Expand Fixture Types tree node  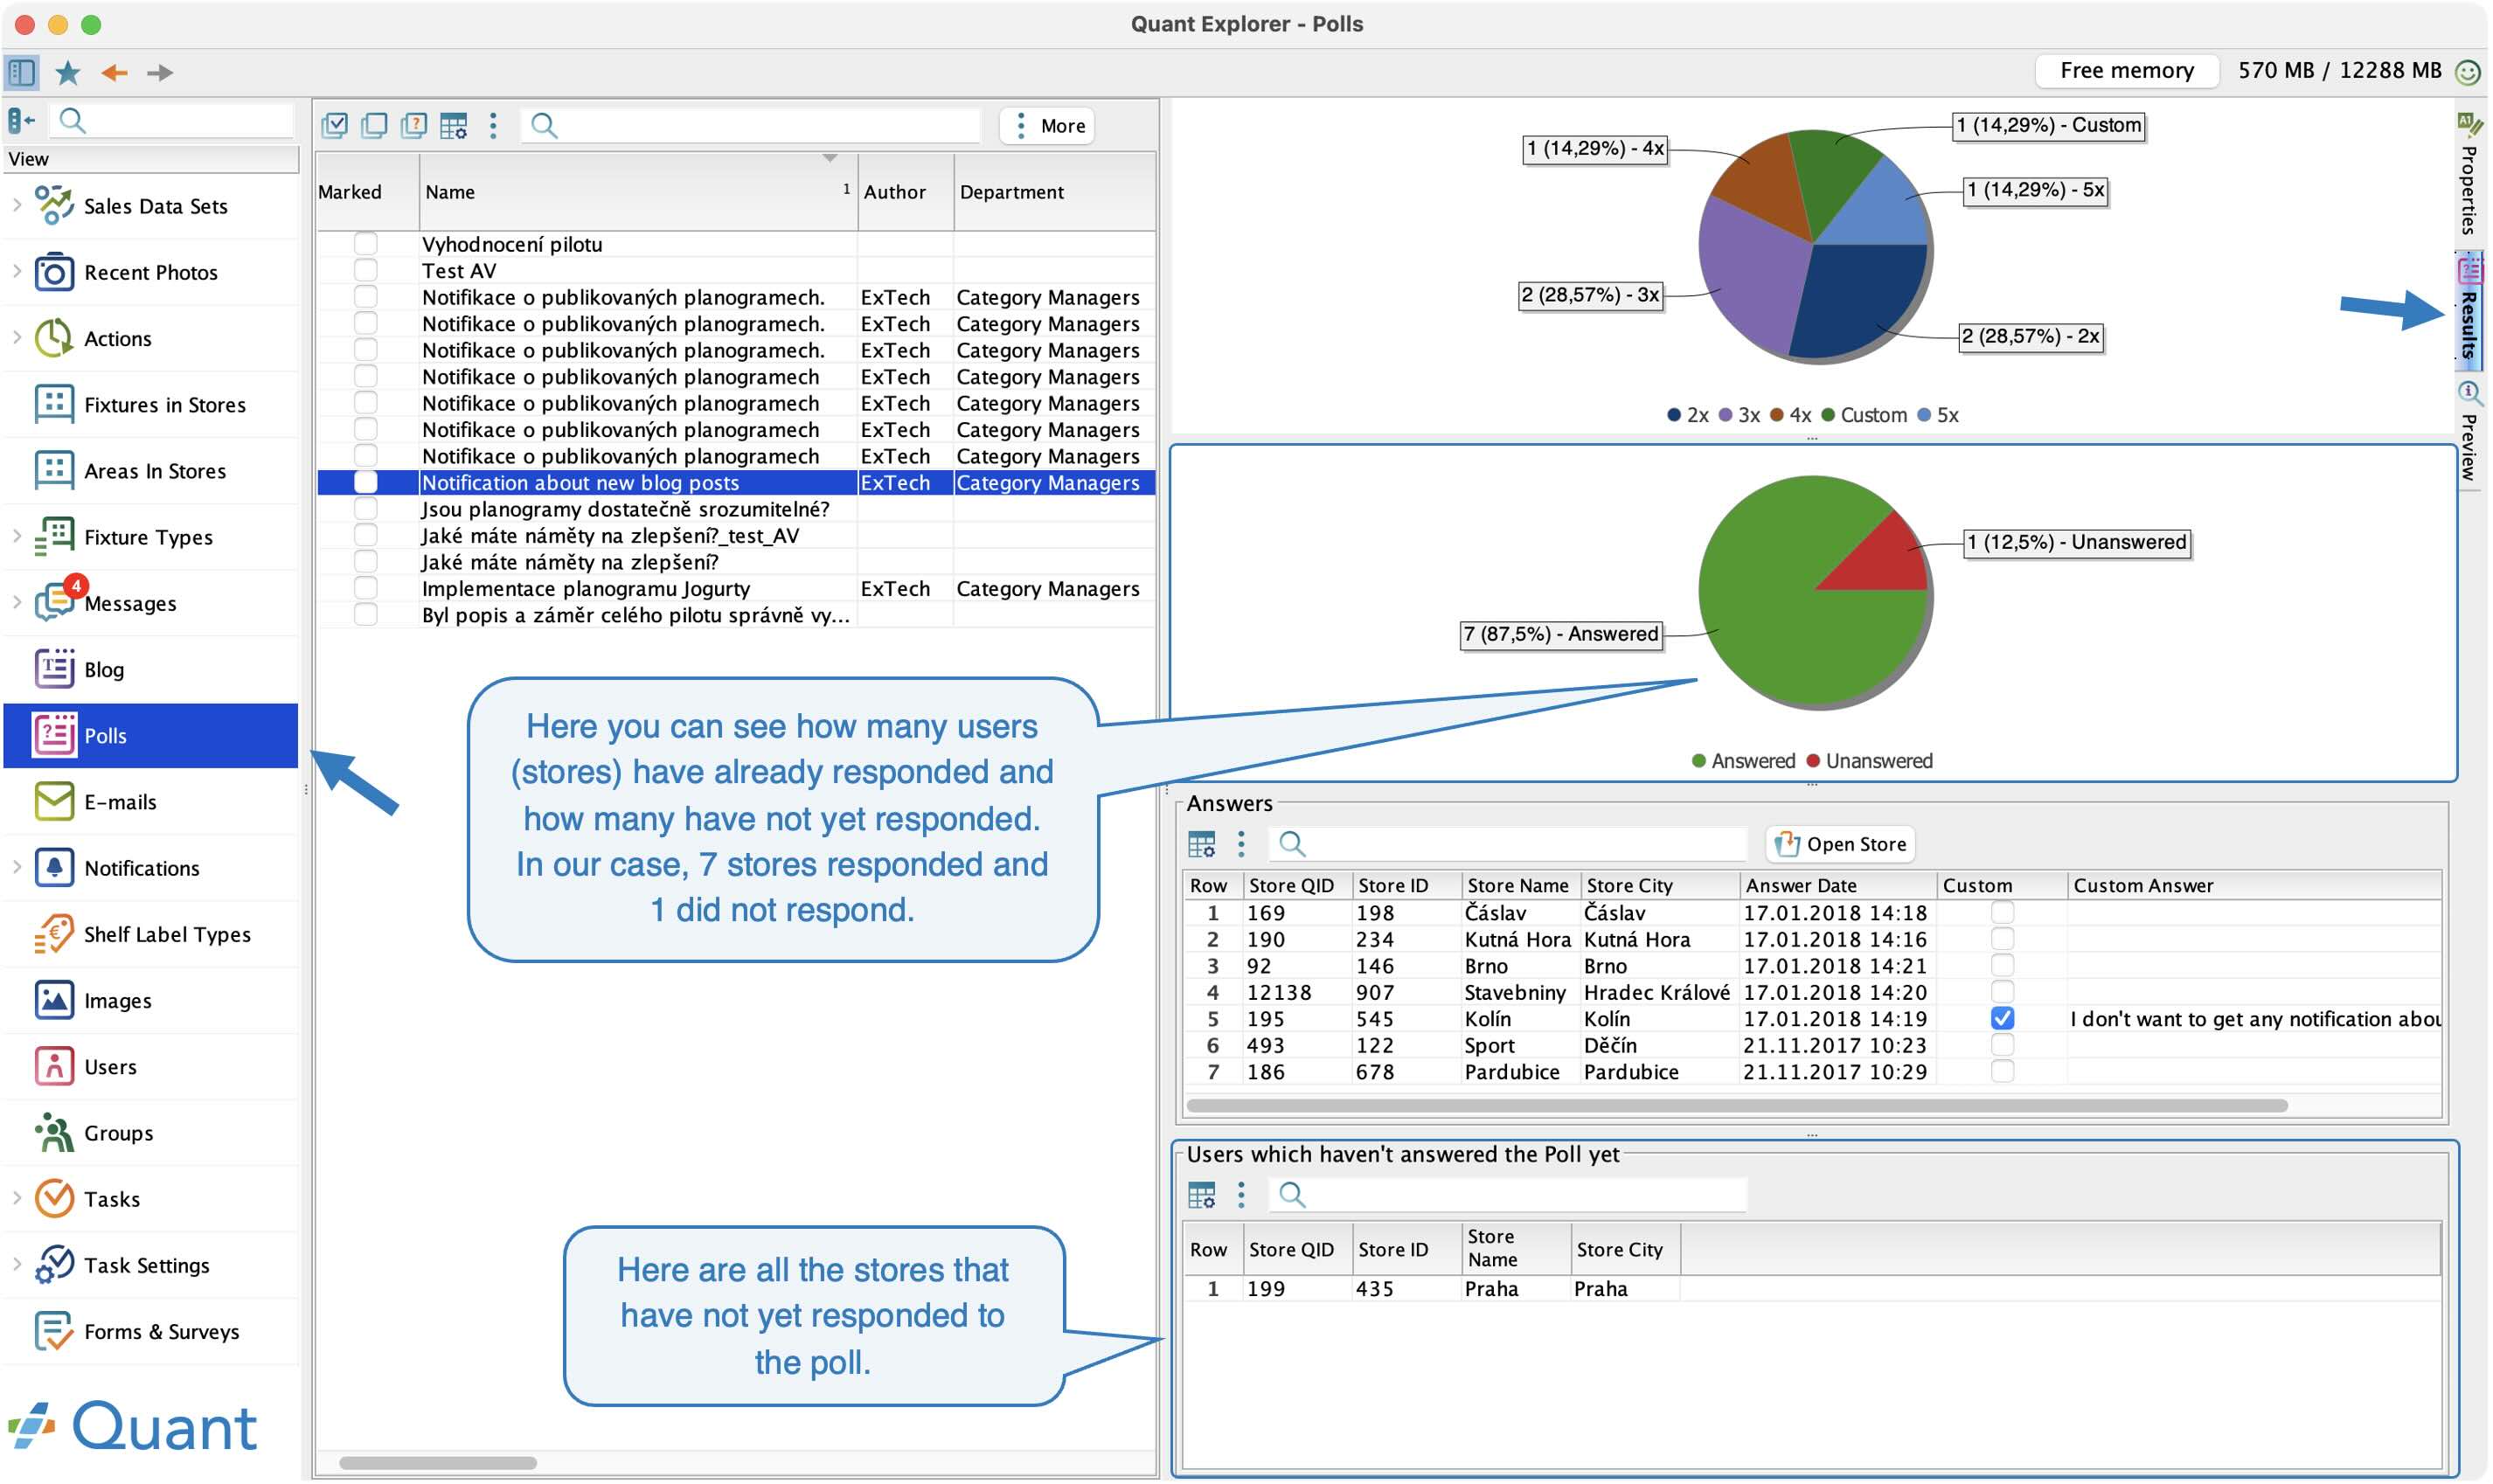17,536
